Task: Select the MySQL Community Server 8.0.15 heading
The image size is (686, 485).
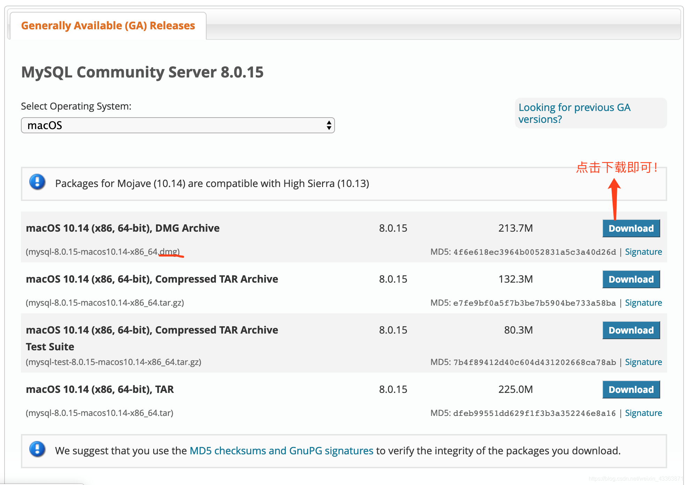Action: [142, 72]
